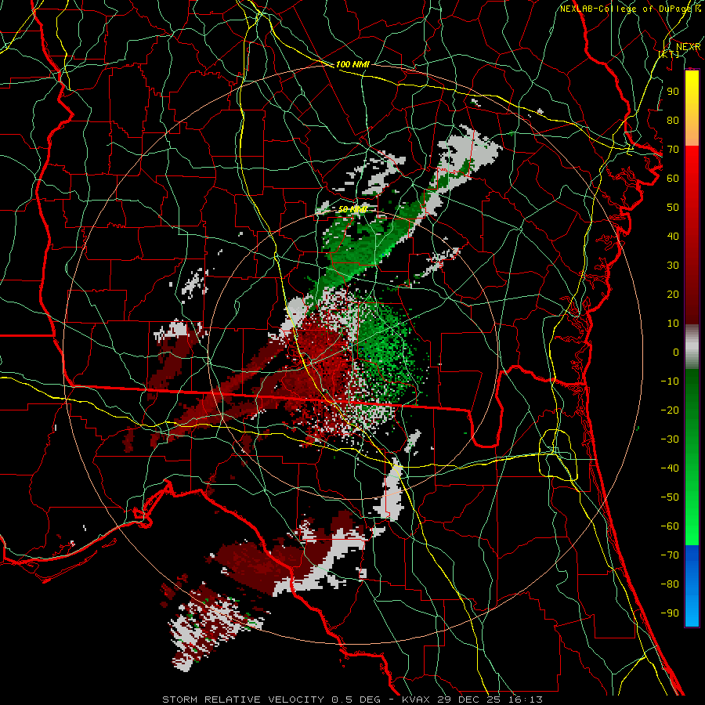The height and width of the screenshot is (705, 705).
Task: Click the 70 value on the velocity scale
Action: (x=673, y=150)
